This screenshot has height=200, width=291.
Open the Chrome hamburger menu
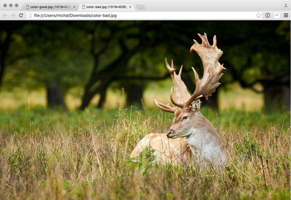pyautogui.click(x=286, y=15)
